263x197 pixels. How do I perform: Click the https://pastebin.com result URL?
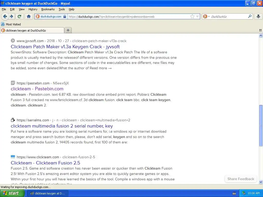click(33, 83)
